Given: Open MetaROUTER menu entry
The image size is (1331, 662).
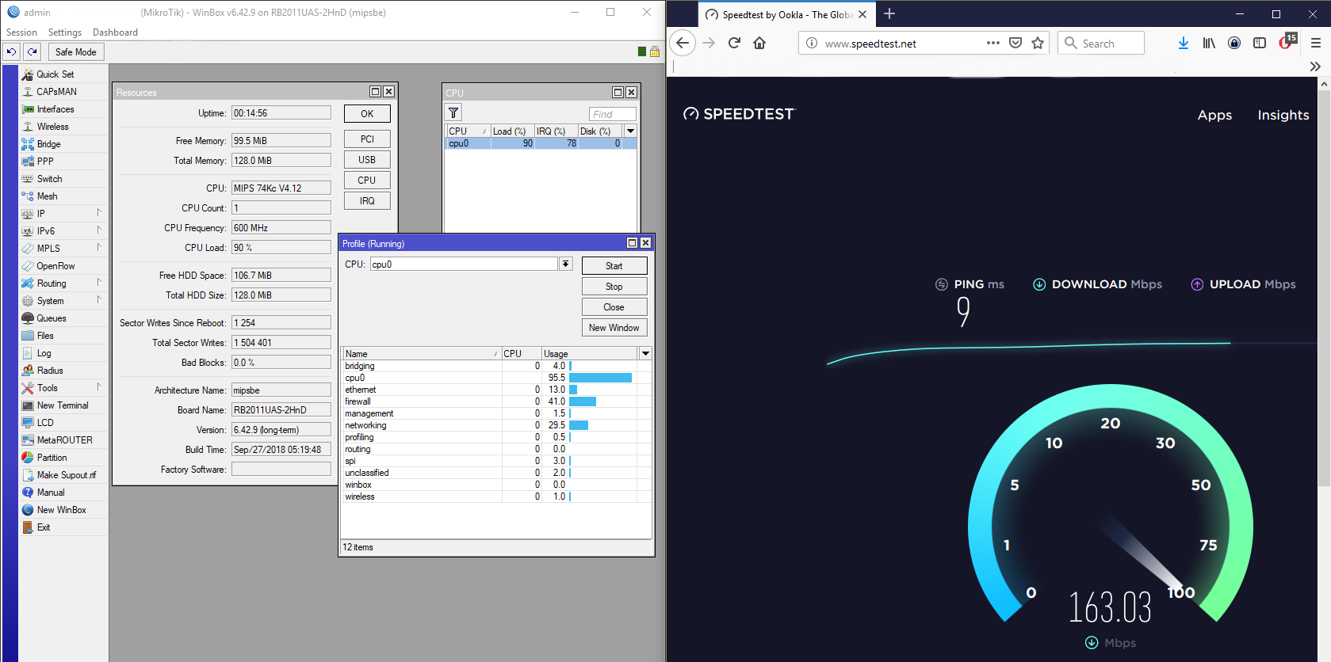Looking at the screenshot, I should click(64, 440).
